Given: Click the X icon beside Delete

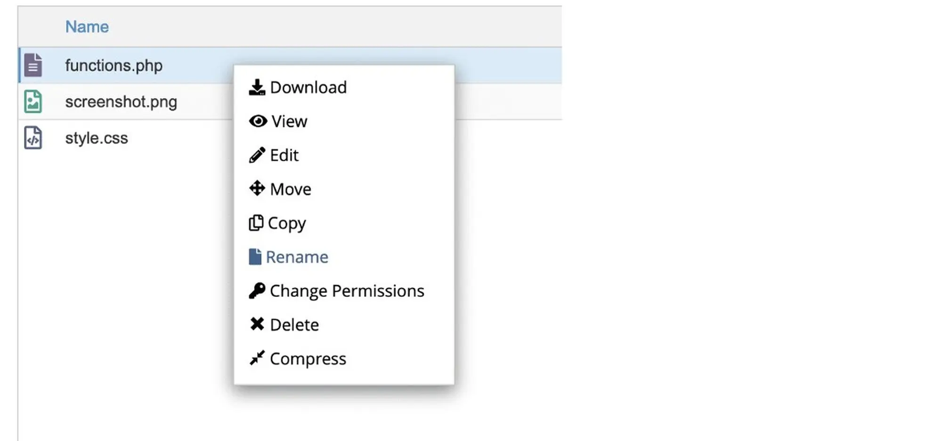Looking at the screenshot, I should tap(257, 324).
